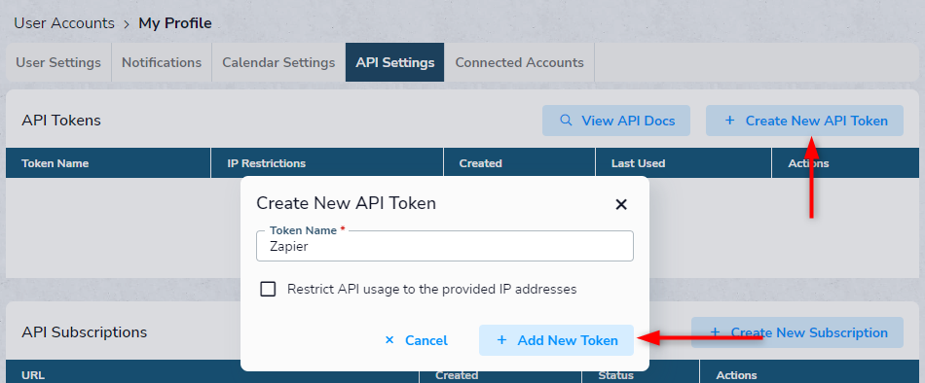Open Connected Accounts tab
This screenshot has height=383, width=925.
[519, 62]
